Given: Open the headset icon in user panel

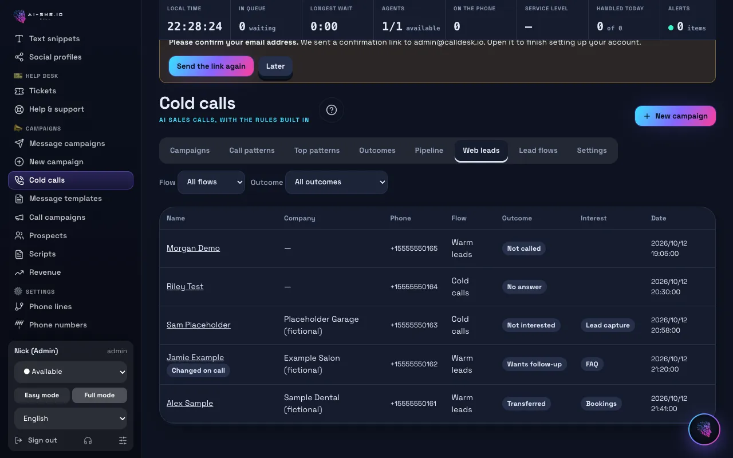Looking at the screenshot, I should click(88, 440).
